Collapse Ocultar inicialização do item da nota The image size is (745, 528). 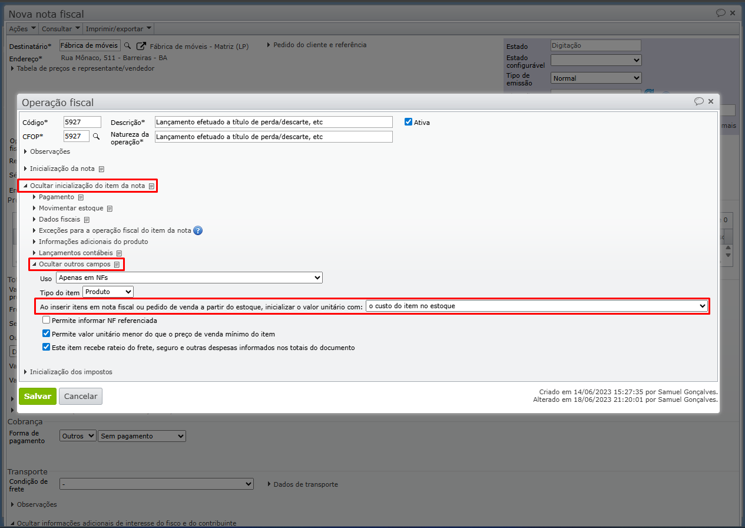coord(84,186)
